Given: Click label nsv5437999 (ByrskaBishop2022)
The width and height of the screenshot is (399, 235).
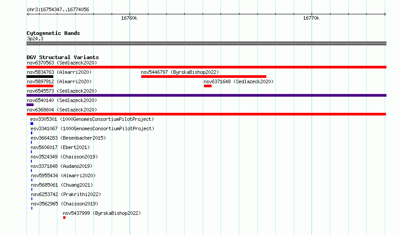Looking at the screenshot, I should pyautogui.click(x=102, y=213).
